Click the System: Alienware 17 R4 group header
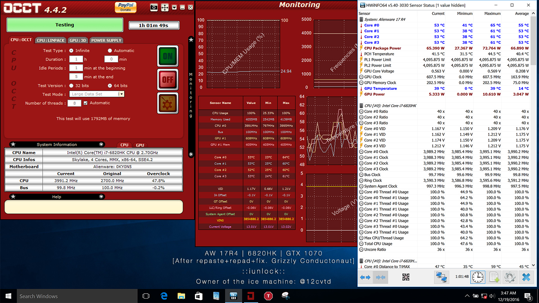539x303 pixels. tap(384, 19)
